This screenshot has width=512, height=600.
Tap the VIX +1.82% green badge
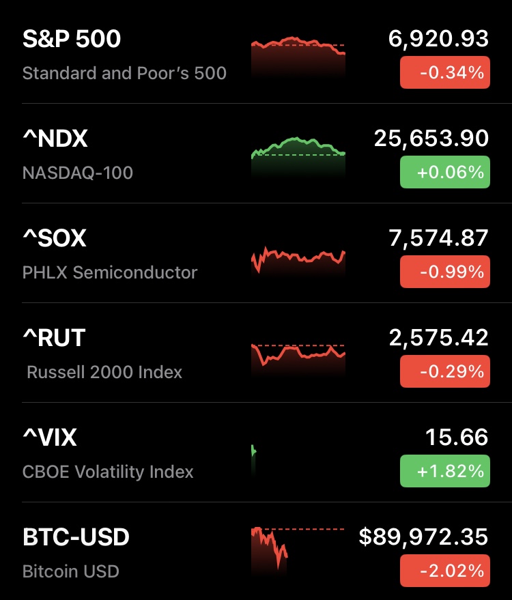pyautogui.click(x=445, y=471)
